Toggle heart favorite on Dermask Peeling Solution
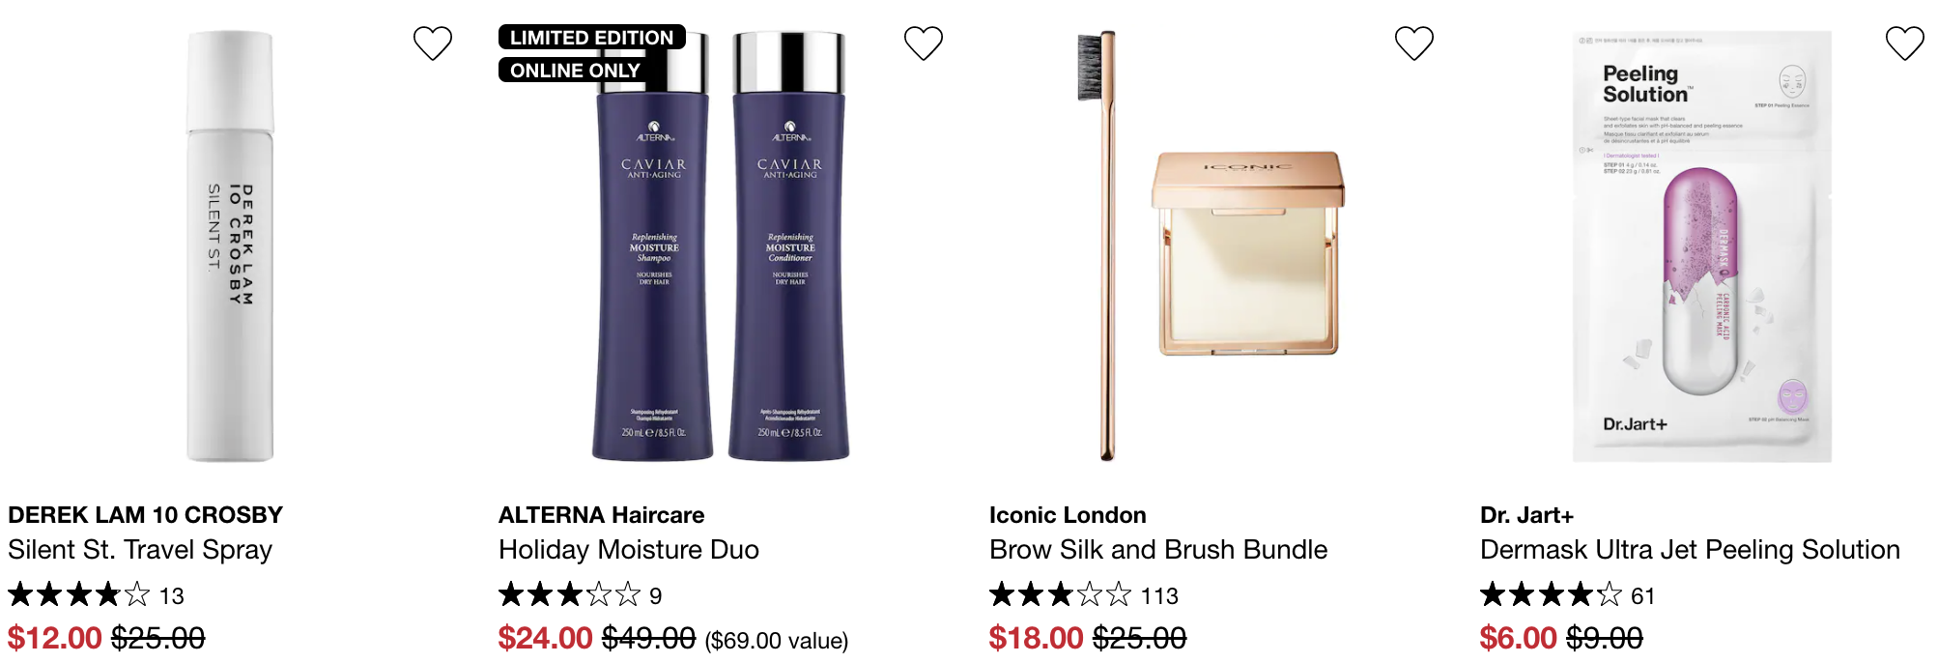 pyautogui.click(x=1905, y=43)
